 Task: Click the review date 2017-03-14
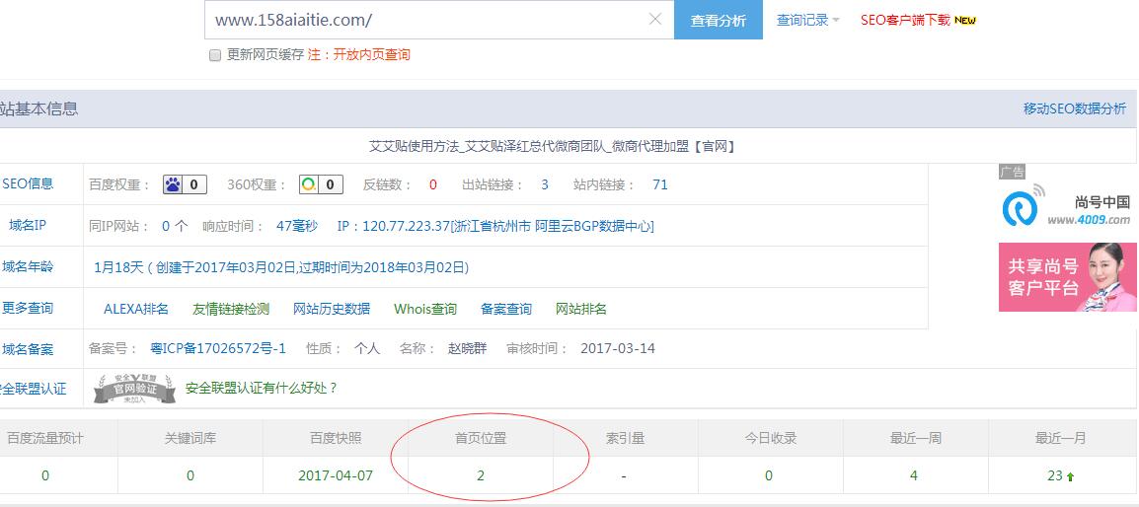(x=618, y=348)
